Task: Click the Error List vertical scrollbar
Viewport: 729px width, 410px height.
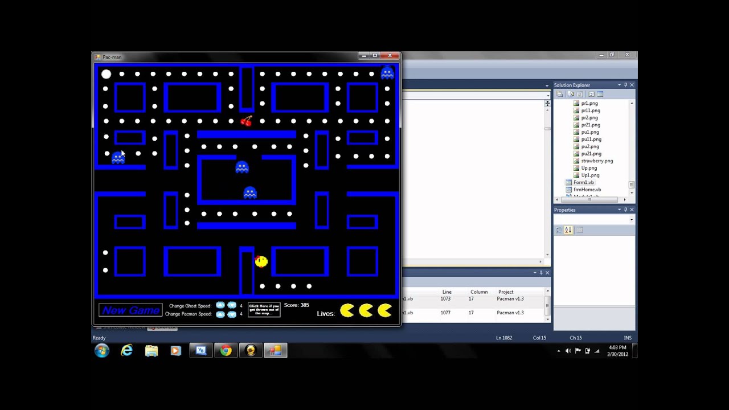Action: (x=547, y=306)
